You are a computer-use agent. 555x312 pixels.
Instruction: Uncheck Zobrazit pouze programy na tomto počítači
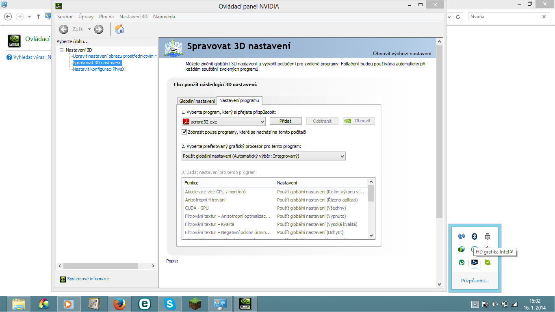pyautogui.click(x=184, y=132)
